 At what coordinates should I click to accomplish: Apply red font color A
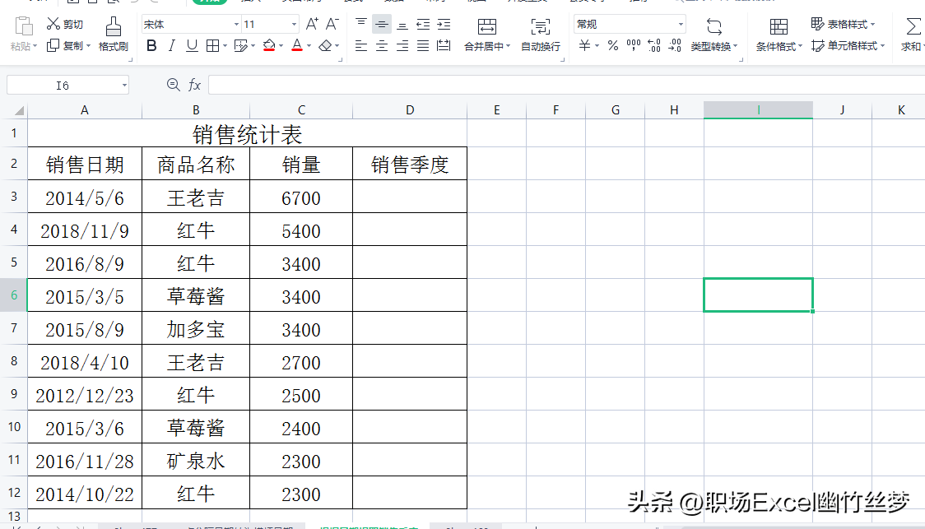tap(297, 45)
